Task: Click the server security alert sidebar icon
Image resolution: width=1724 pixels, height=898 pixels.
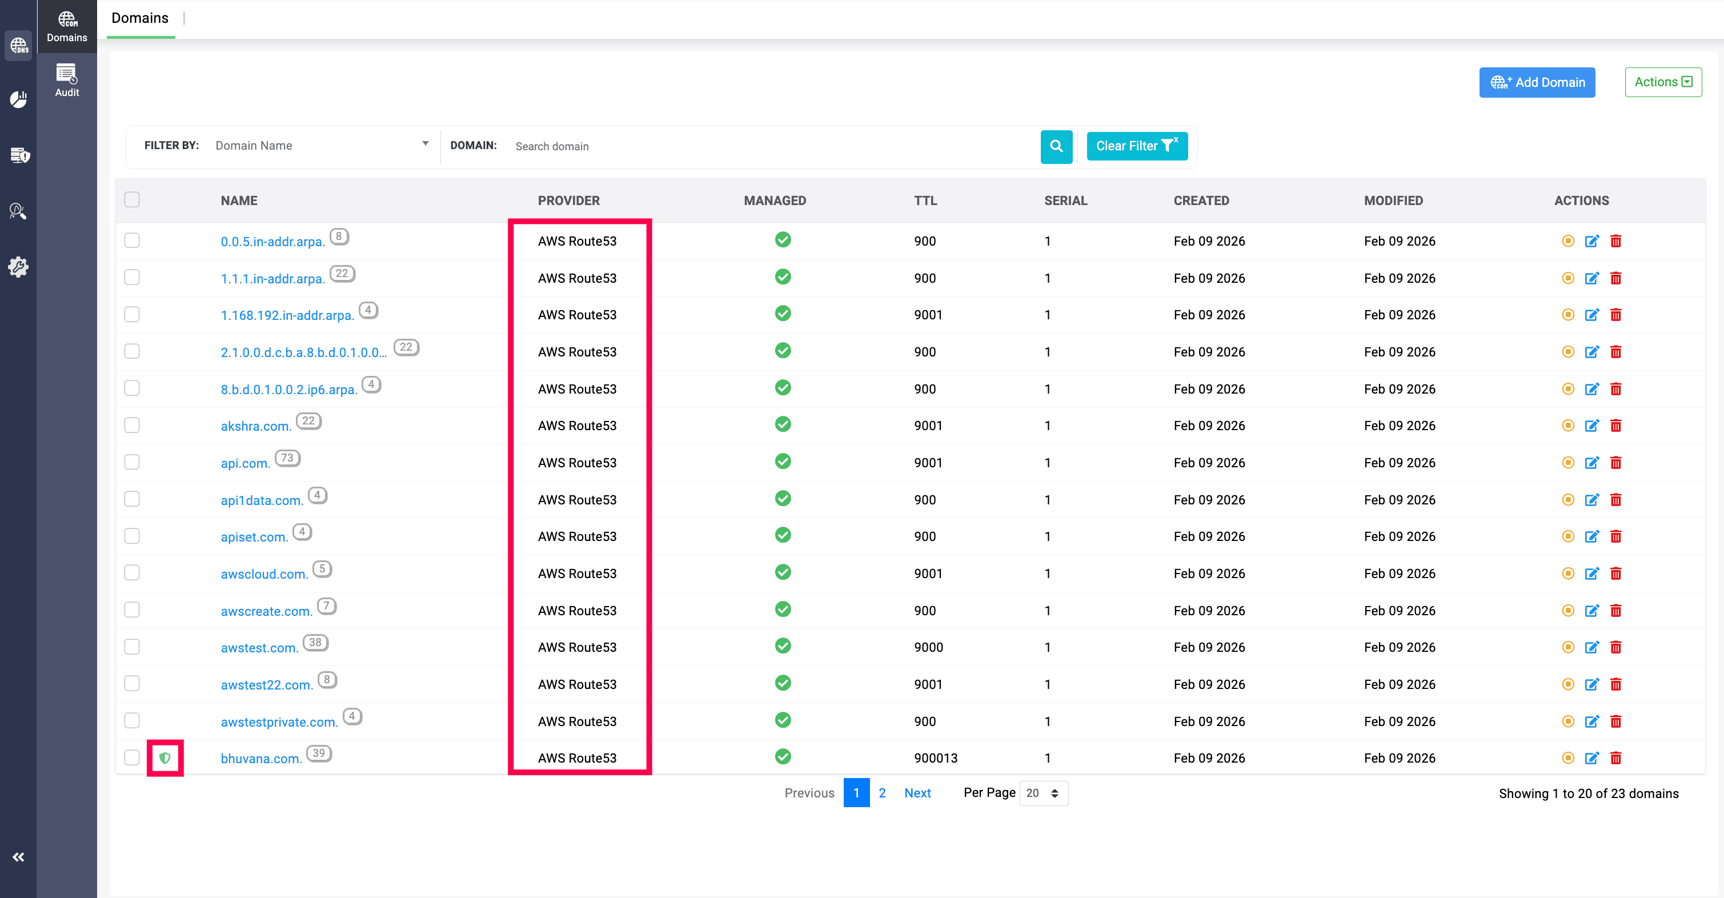Action: click(x=18, y=155)
